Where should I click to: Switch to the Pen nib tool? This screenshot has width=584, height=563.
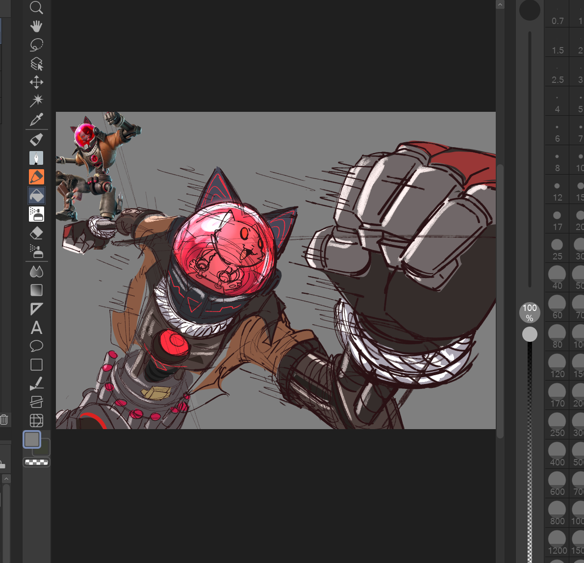pyautogui.click(x=36, y=158)
